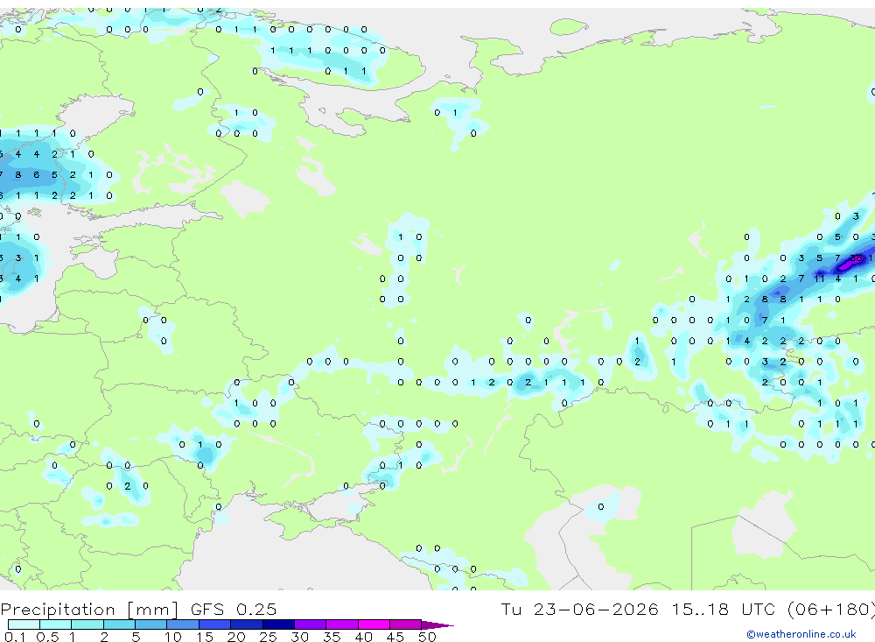Click the '50' legend scale value
This screenshot has width=875, height=642.
(427, 637)
